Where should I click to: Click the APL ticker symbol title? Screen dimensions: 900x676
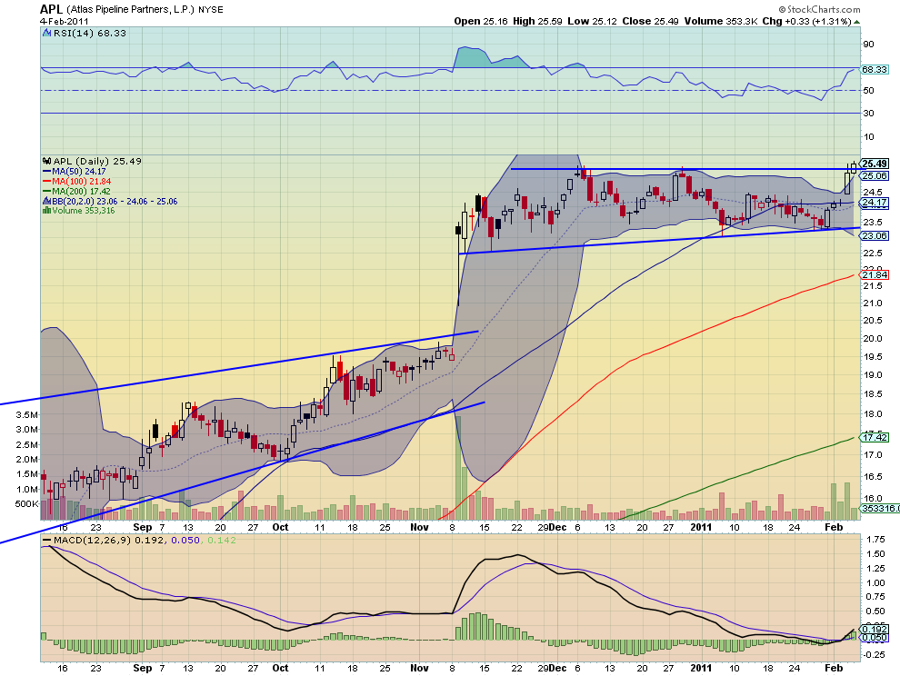[51, 9]
